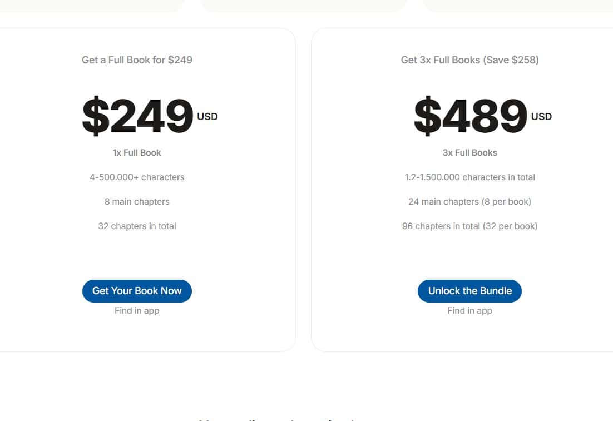Screen dimensions: 613x421
Task: Open the Find in app link under Unlock the Bundle
Action: pyautogui.click(x=469, y=310)
